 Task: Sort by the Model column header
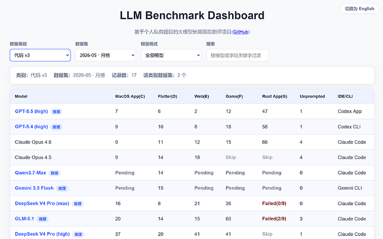click(x=21, y=96)
